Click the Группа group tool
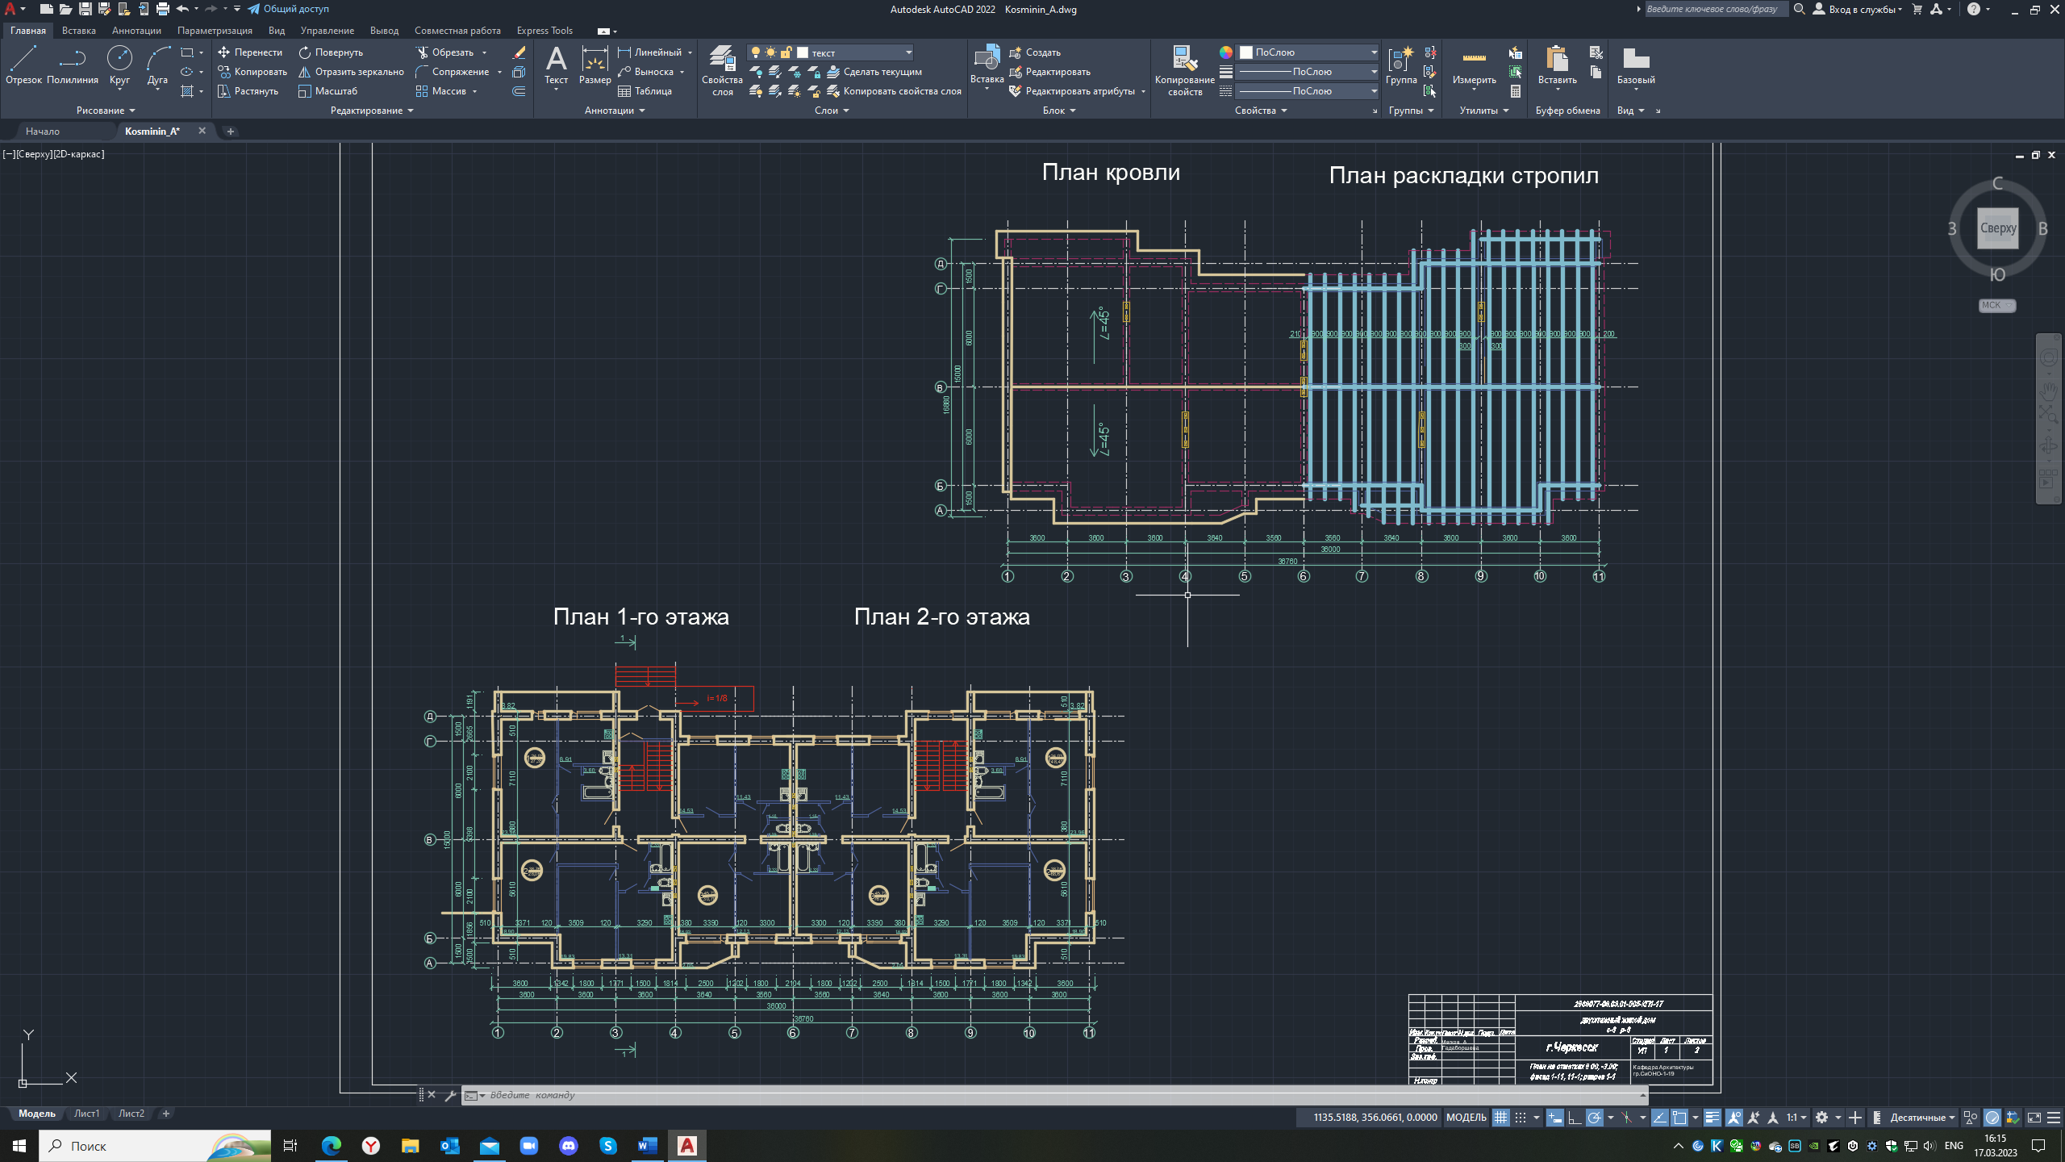2065x1162 pixels. click(1400, 65)
